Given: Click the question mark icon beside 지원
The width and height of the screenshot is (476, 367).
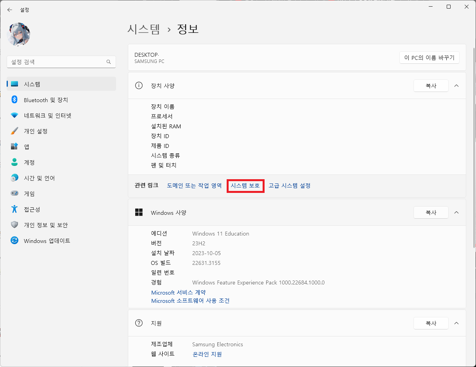Looking at the screenshot, I should [139, 323].
